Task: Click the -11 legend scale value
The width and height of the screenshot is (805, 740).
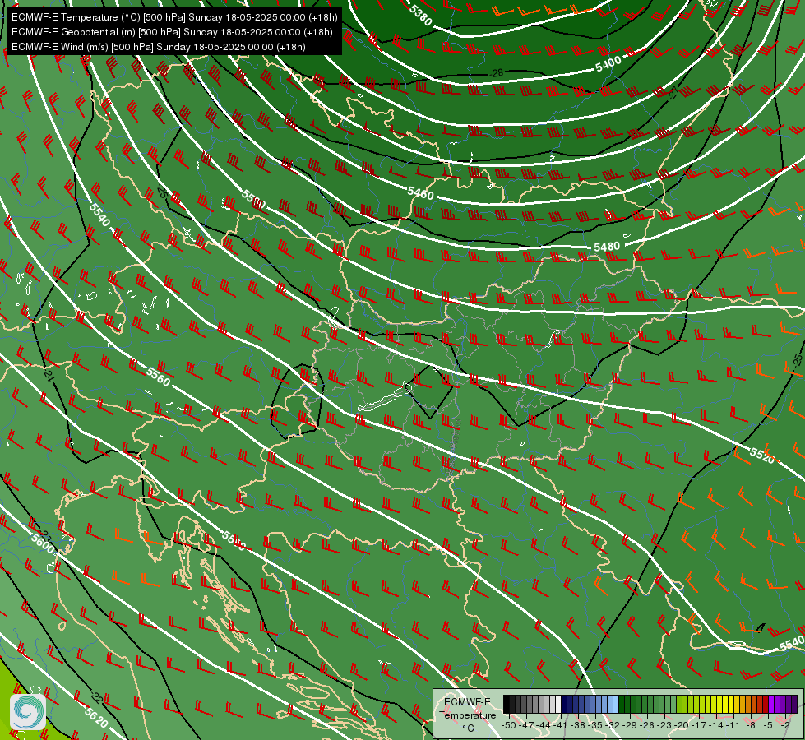Action: pos(733,726)
